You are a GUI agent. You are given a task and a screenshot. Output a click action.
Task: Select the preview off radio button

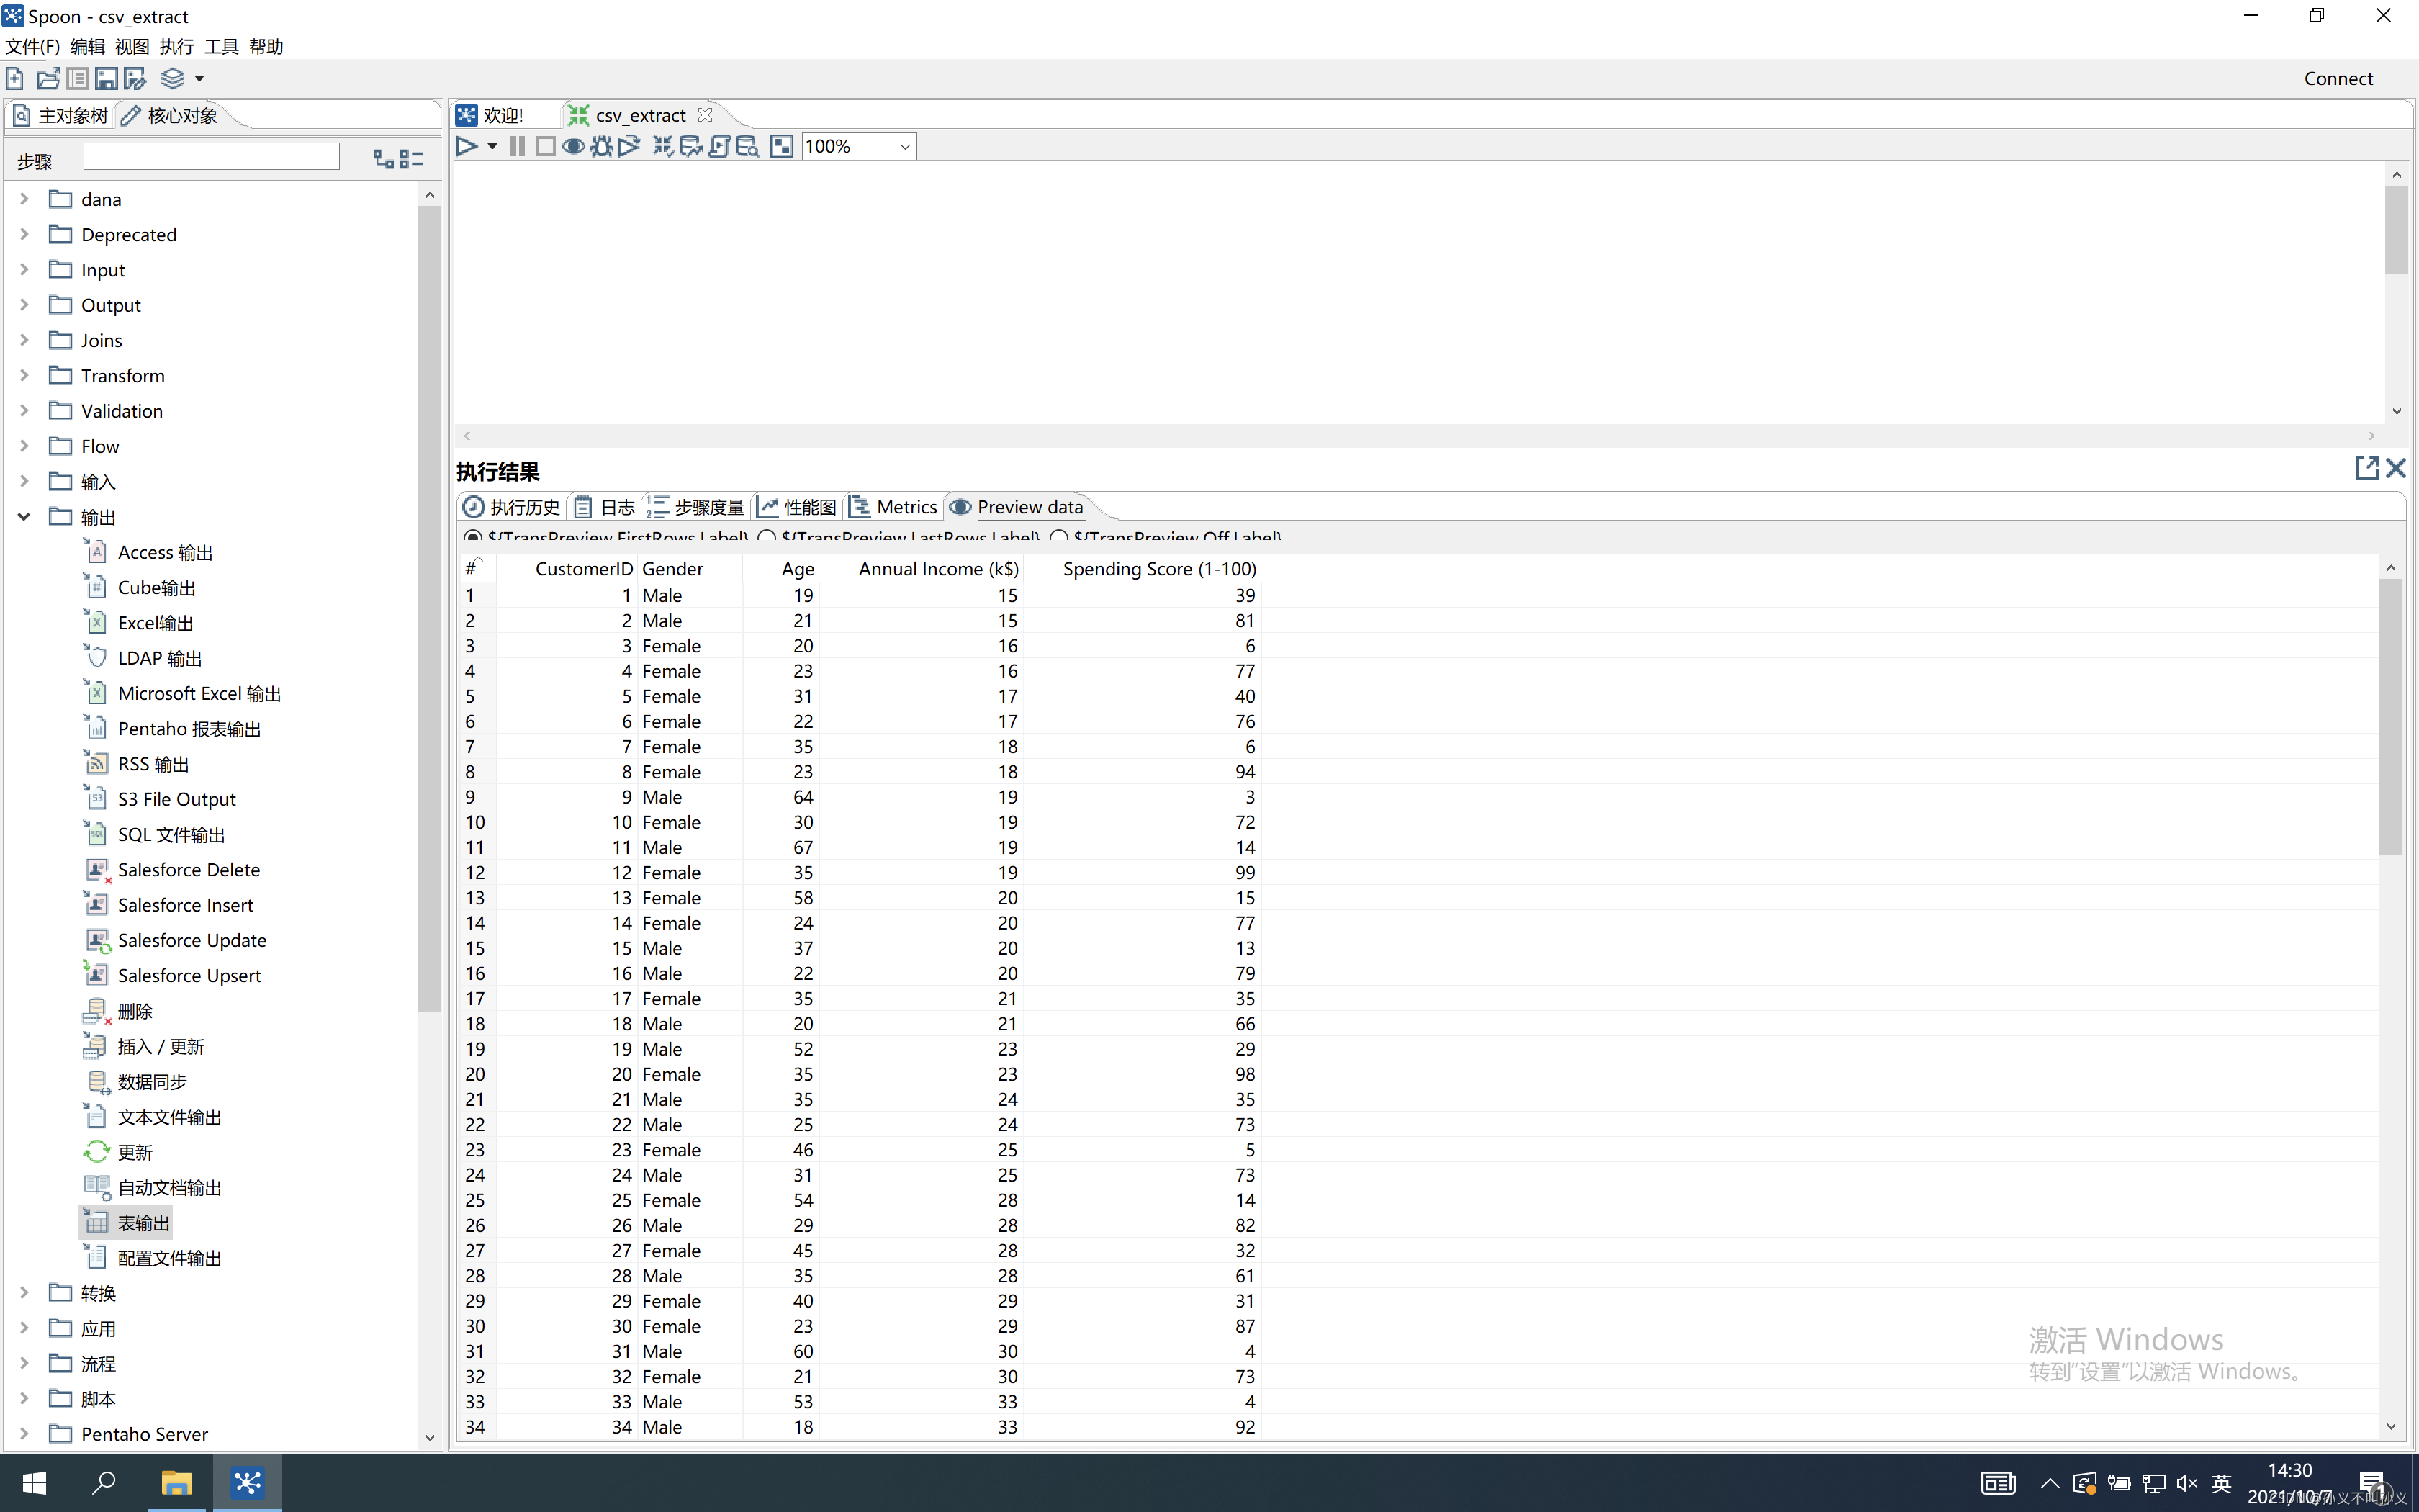point(1058,537)
